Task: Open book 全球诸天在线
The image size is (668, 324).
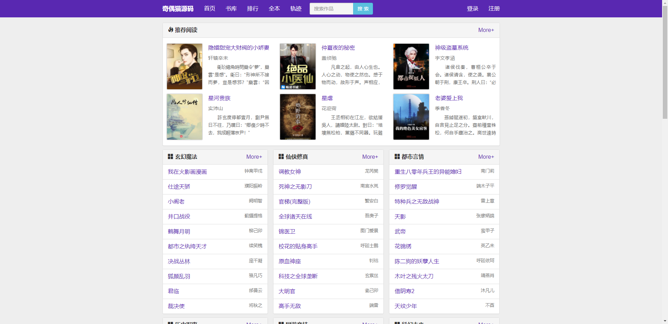Action: tap(295, 217)
